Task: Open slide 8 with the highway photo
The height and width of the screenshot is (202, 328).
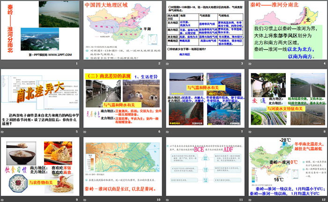Action: coord(287,99)
